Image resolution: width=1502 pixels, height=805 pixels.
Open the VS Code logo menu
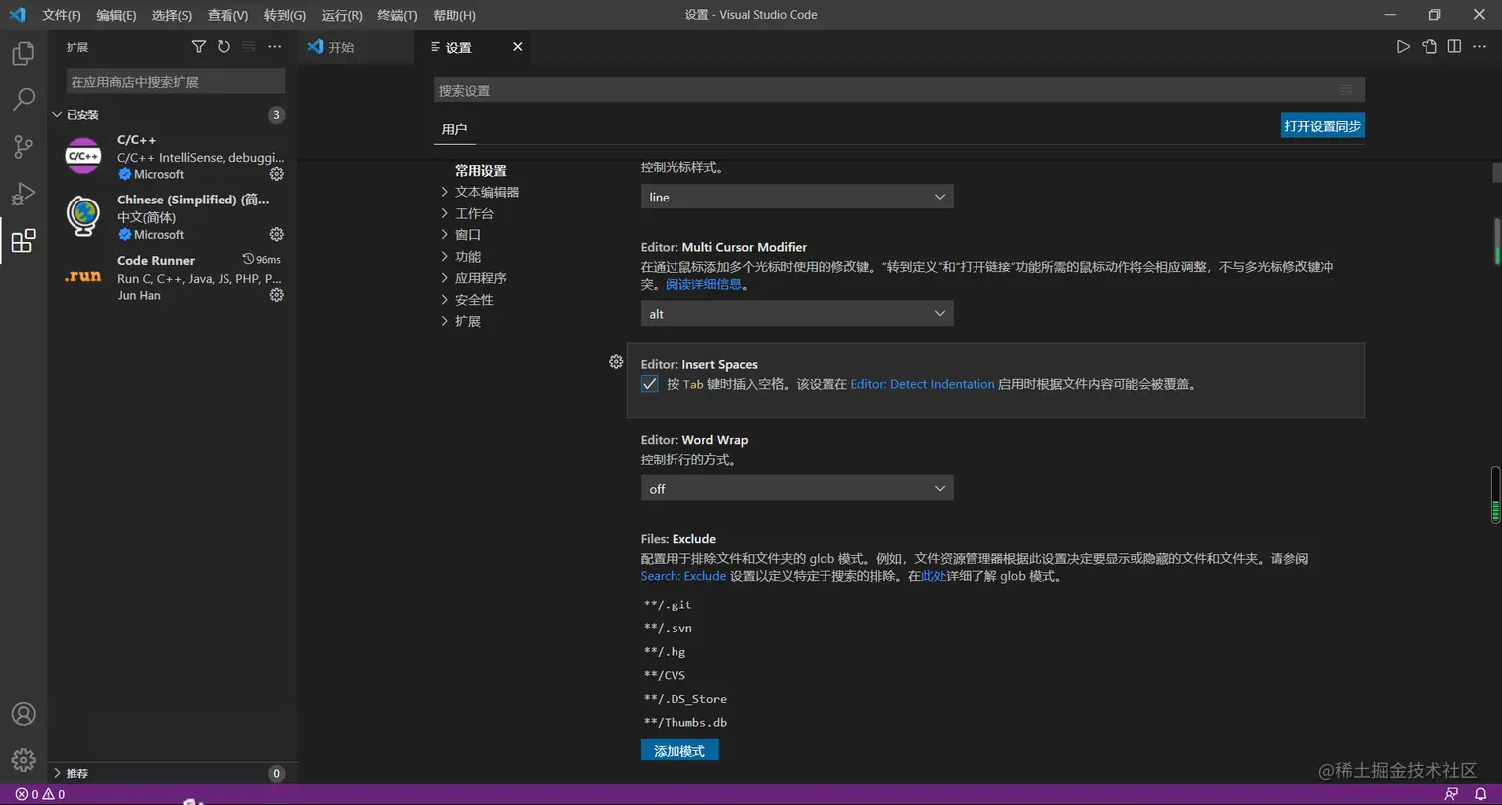17,15
